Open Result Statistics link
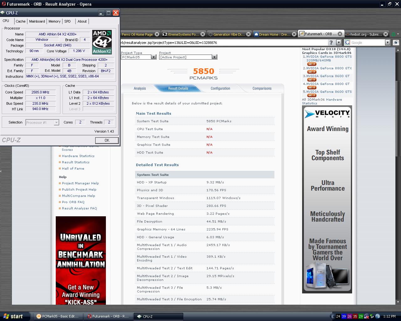 [76, 162]
